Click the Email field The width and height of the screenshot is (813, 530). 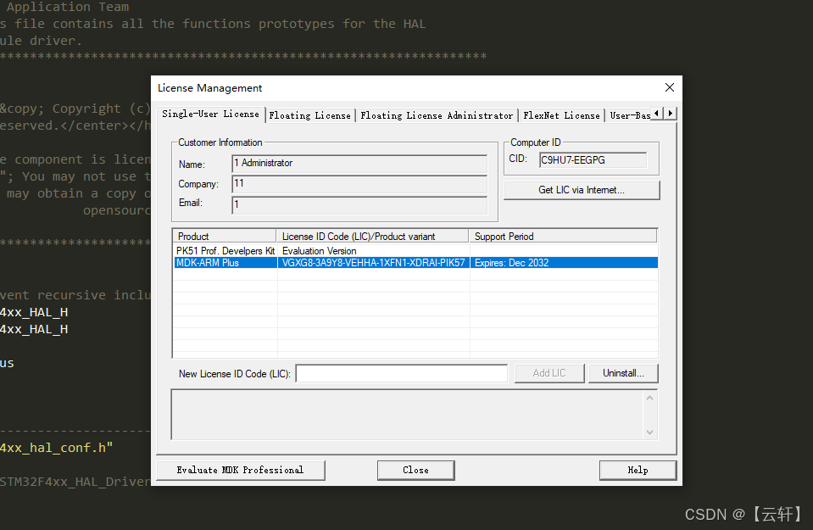(359, 204)
